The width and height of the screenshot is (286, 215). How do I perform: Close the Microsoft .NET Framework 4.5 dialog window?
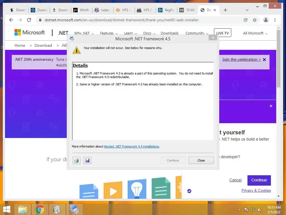[213, 38]
